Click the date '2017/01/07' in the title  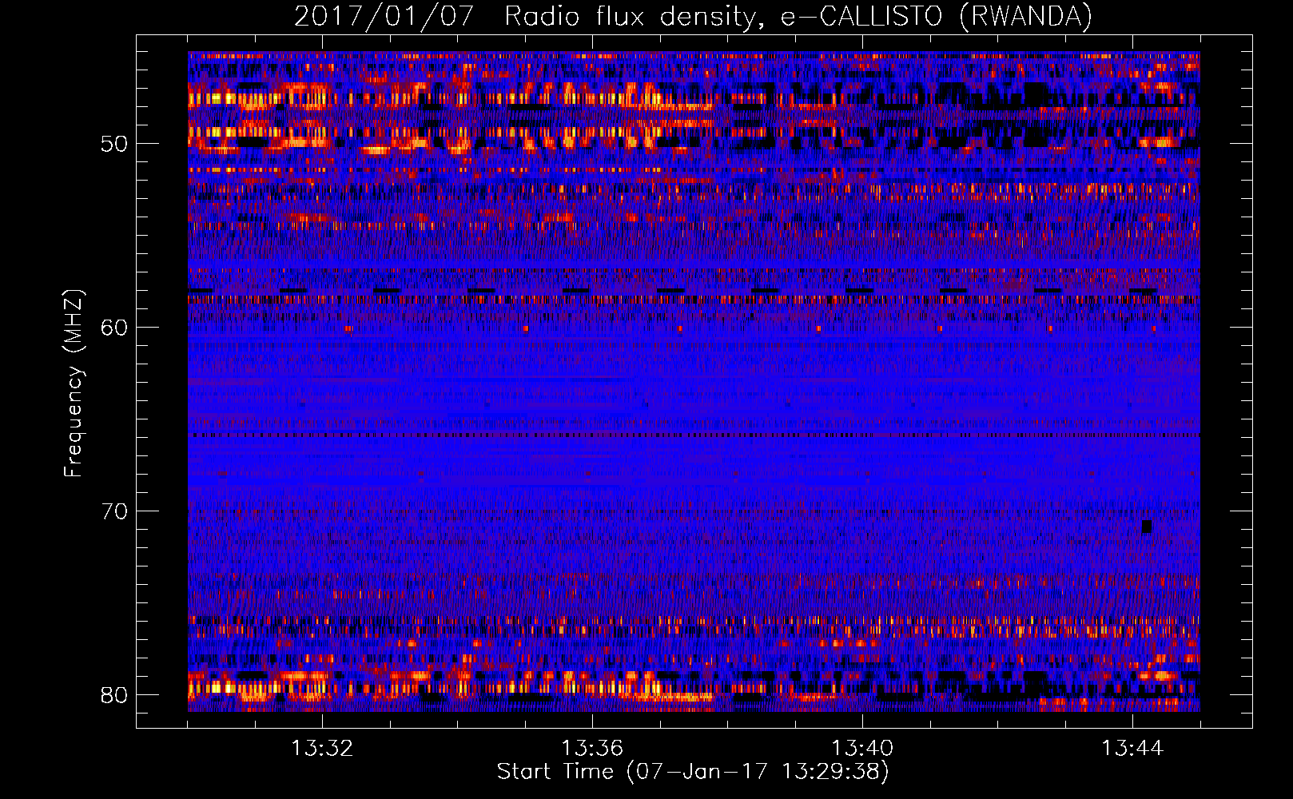pyautogui.click(x=384, y=16)
